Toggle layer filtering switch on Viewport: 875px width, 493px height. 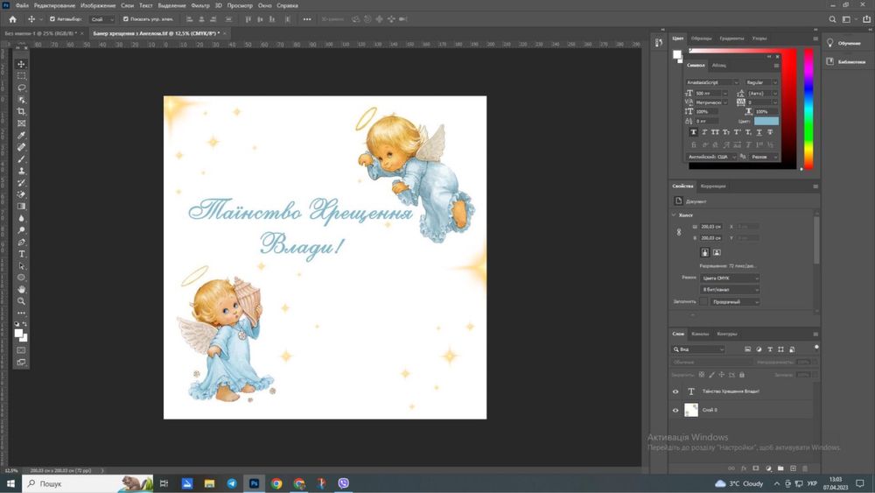point(816,347)
